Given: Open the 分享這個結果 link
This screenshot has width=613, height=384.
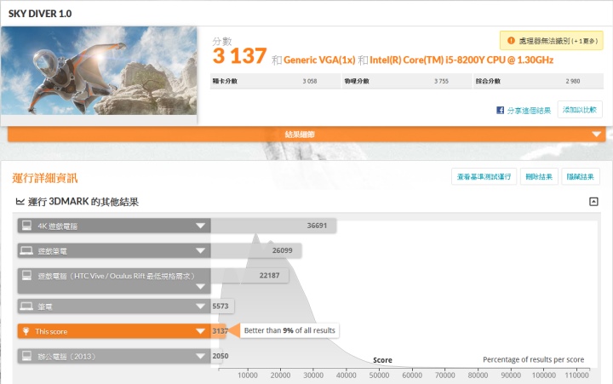Looking at the screenshot, I should [530, 111].
